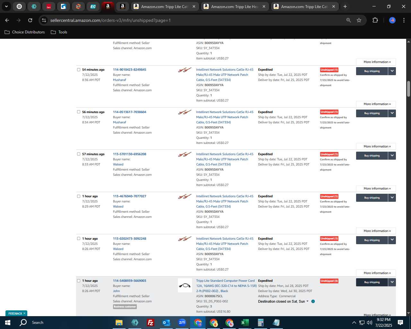Viewport: 411px width, 329px height.
Task: Open buyer name John link
Action: pyautogui.click(x=116, y=291)
